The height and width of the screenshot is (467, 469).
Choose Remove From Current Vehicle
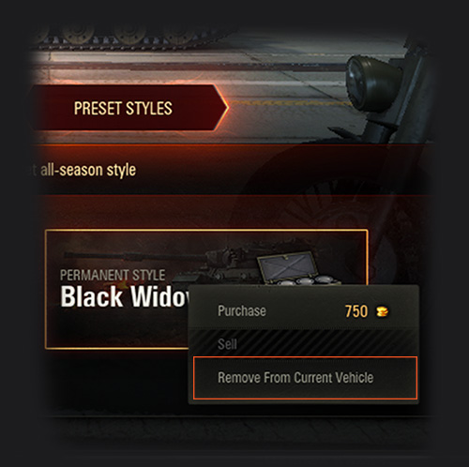305,378
